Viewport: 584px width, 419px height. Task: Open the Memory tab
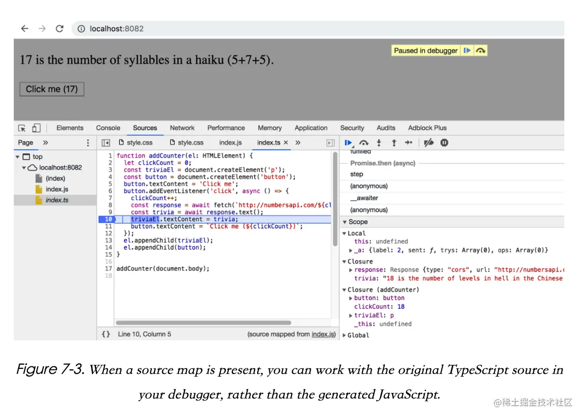click(270, 128)
